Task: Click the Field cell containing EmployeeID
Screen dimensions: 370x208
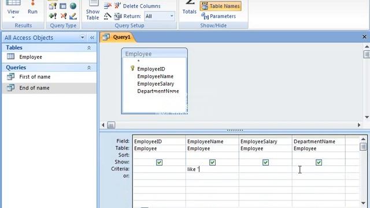Action: point(160,141)
